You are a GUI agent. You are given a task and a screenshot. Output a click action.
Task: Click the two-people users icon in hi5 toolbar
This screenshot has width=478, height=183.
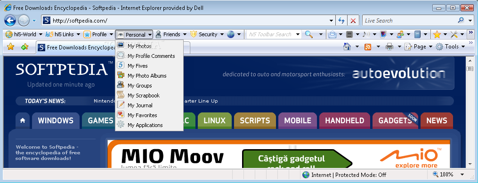coord(400,34)
